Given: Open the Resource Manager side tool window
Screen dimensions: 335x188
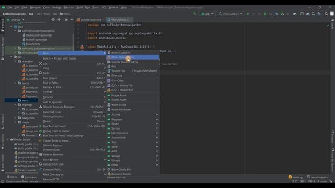Looking at the screenshot, I should (3, 48).
